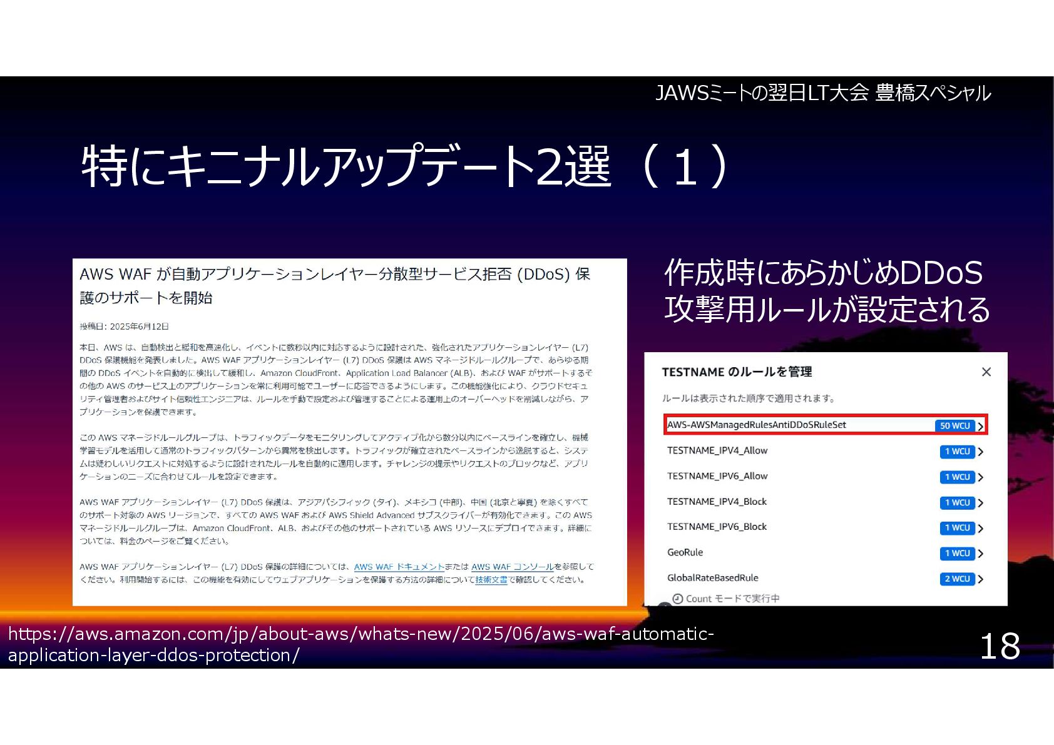Select the GlobalRateBasedRule rule name
Screen dimensions: 1054x745
[712, 578]
